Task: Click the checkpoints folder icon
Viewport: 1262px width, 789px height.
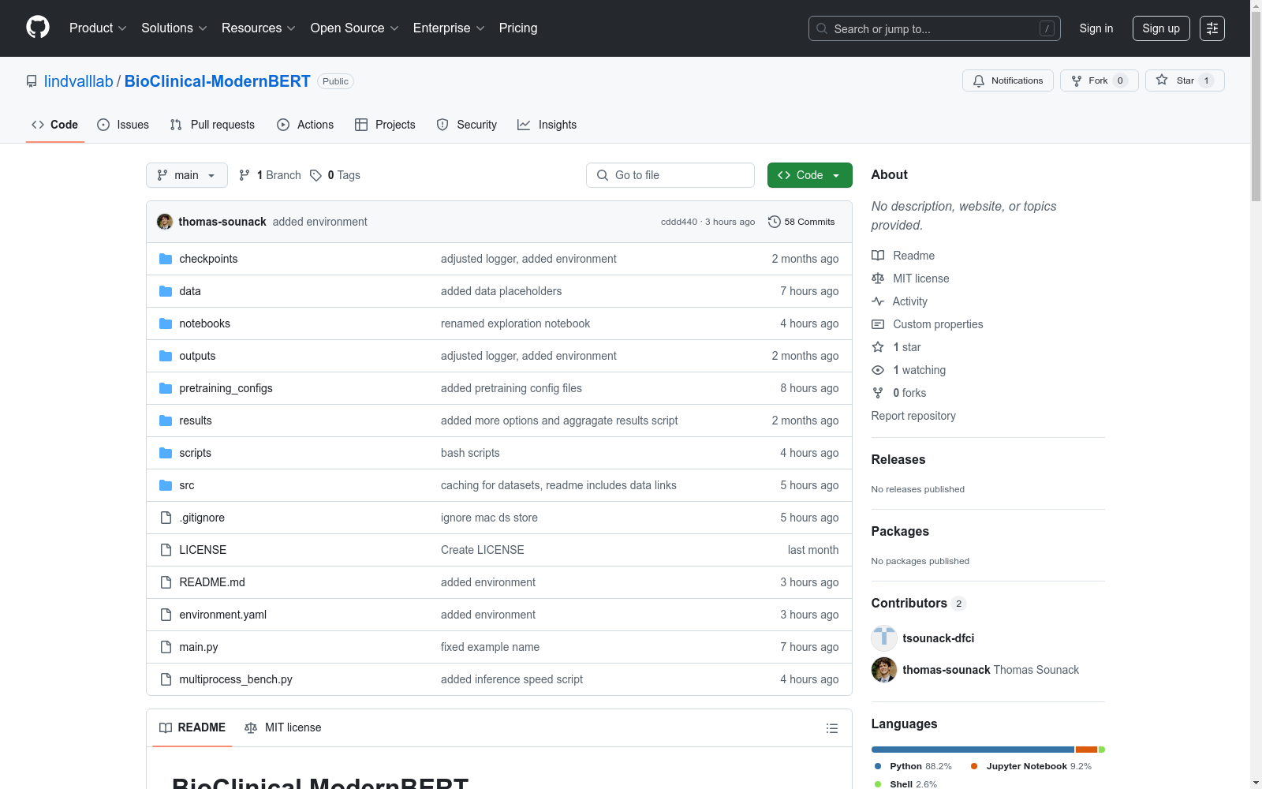Action: point(166,259)
